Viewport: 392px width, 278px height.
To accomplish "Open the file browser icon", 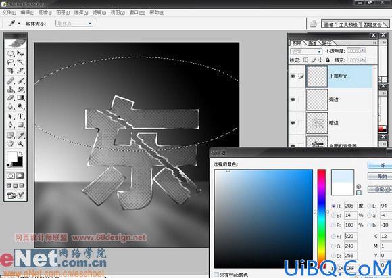I will (313, 24).
